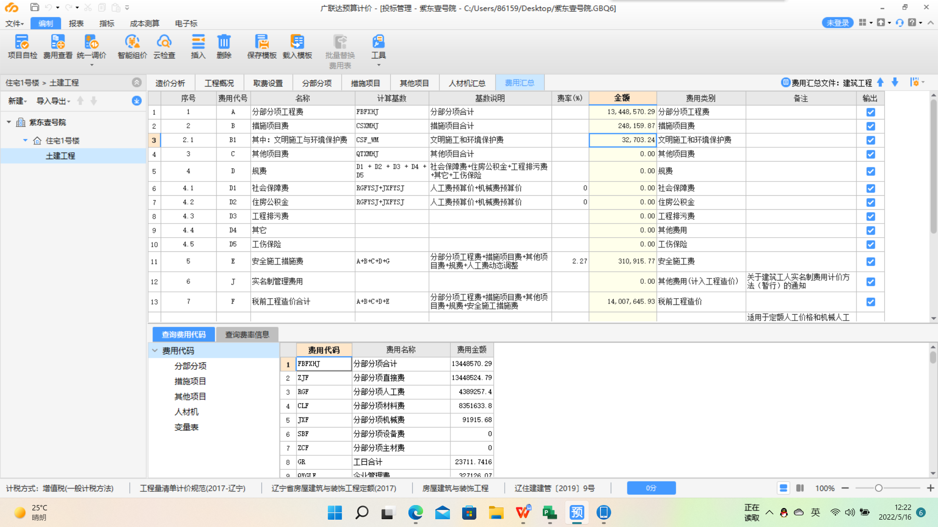The image size is (938, 527).
Task: Collapse the 紫东壹号院 tree node
Action: (9, 122)
